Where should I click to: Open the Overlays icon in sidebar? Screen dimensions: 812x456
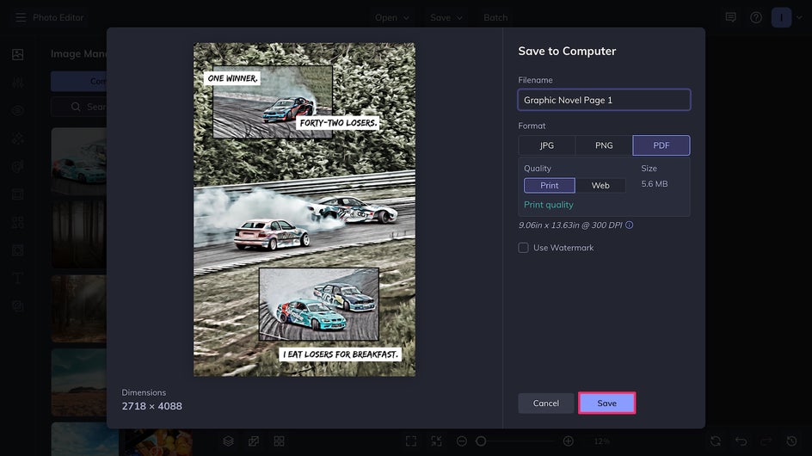click(17, 250)
